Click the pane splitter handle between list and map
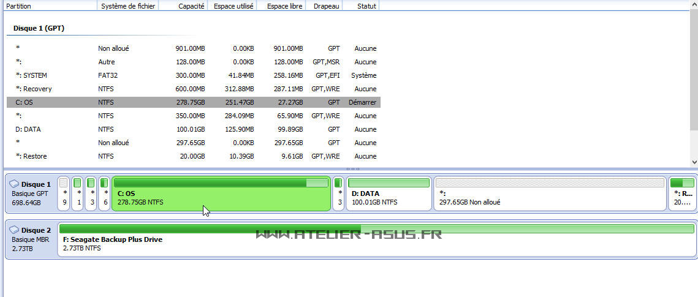The height and width of the screenshot is (297, 698). point(352,169)
